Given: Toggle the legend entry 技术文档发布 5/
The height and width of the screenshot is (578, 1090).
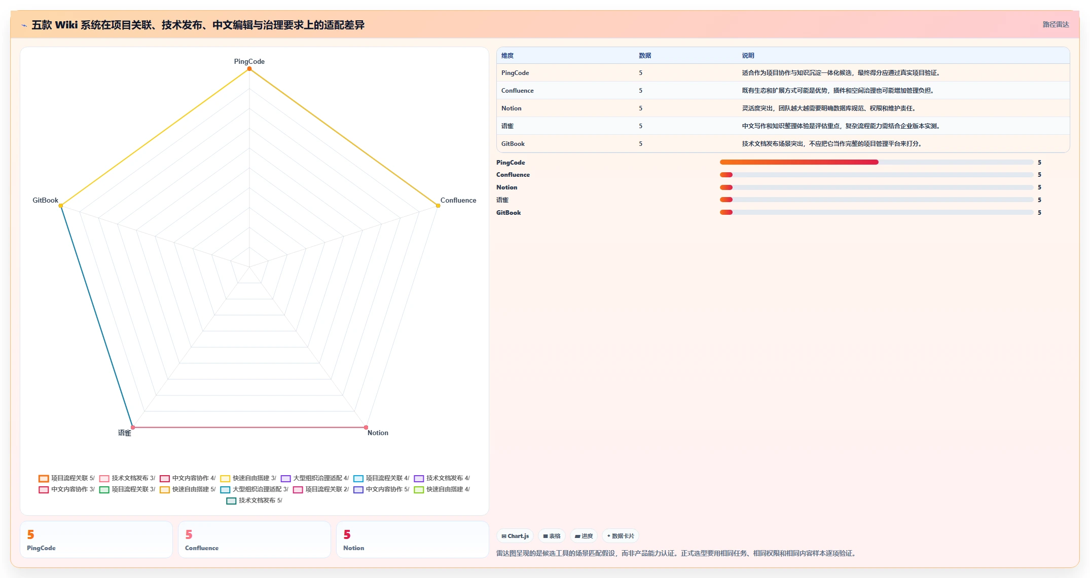Looking at the screenshot, I should pos(254,500).
